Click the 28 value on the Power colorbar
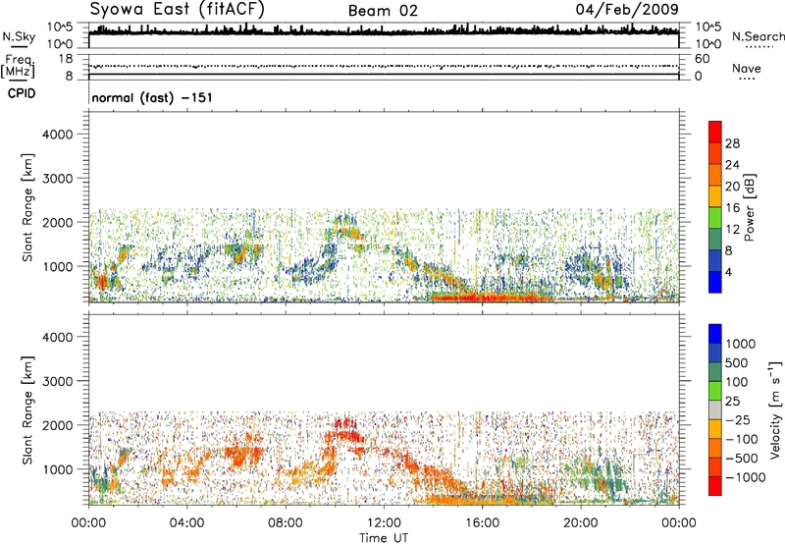785x544 pixels. click(x=732, y=143)
